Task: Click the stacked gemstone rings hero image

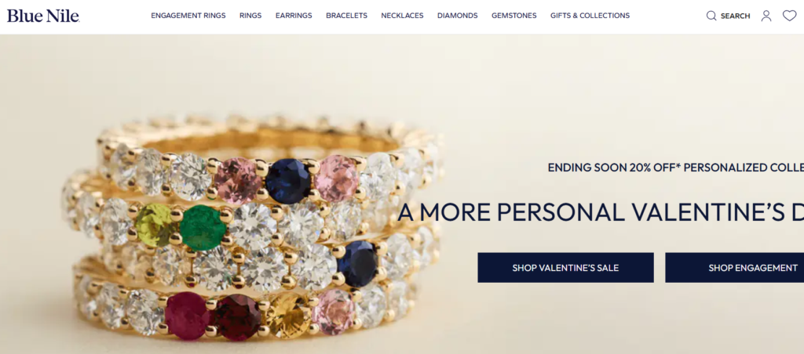Action: point(251,228)
